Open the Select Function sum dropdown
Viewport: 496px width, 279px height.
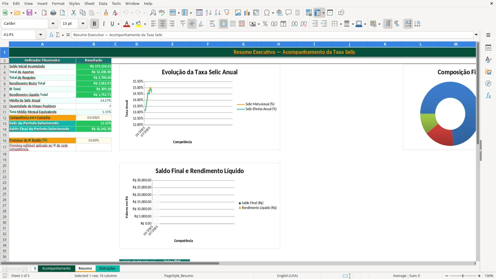click(x=63, y=35)
